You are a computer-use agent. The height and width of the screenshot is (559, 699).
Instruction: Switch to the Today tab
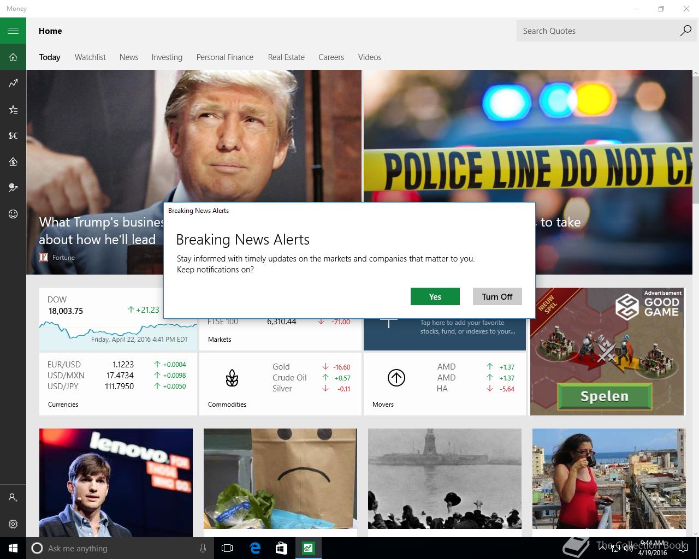click(50, 57)
